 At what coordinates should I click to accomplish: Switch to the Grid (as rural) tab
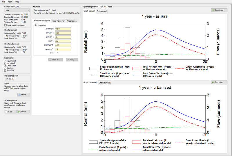tap(101, 11)
